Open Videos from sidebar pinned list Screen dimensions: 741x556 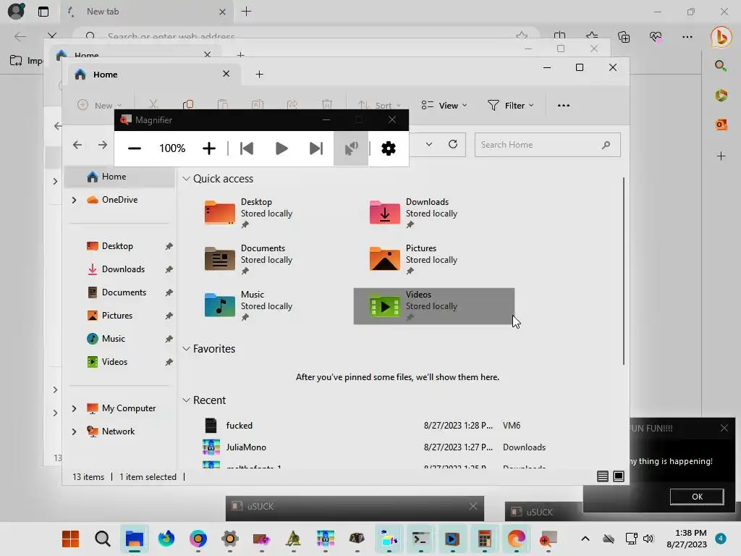click(114, 362)
